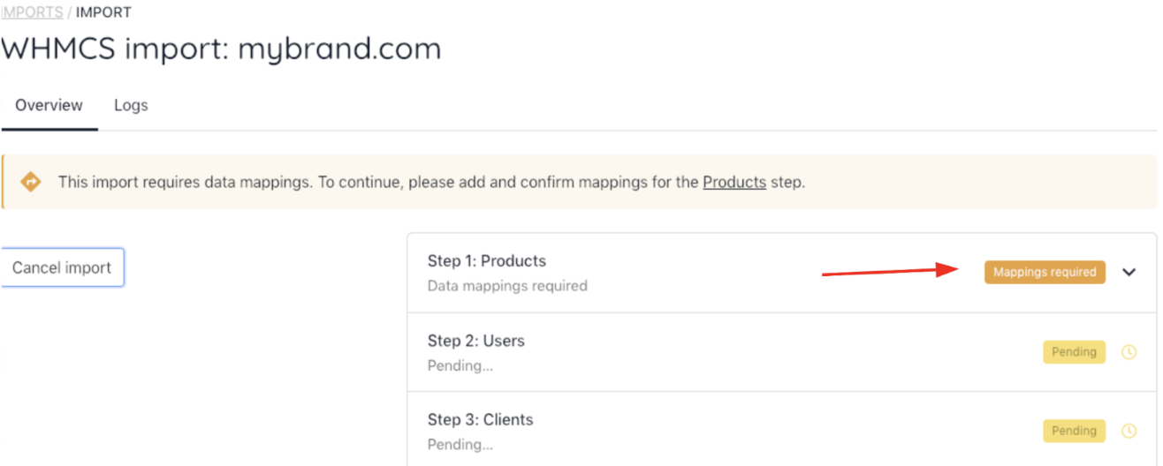This screenshot has height=466, width=1163.
Task: Click the data mappings warning message text
Action: 431,183
